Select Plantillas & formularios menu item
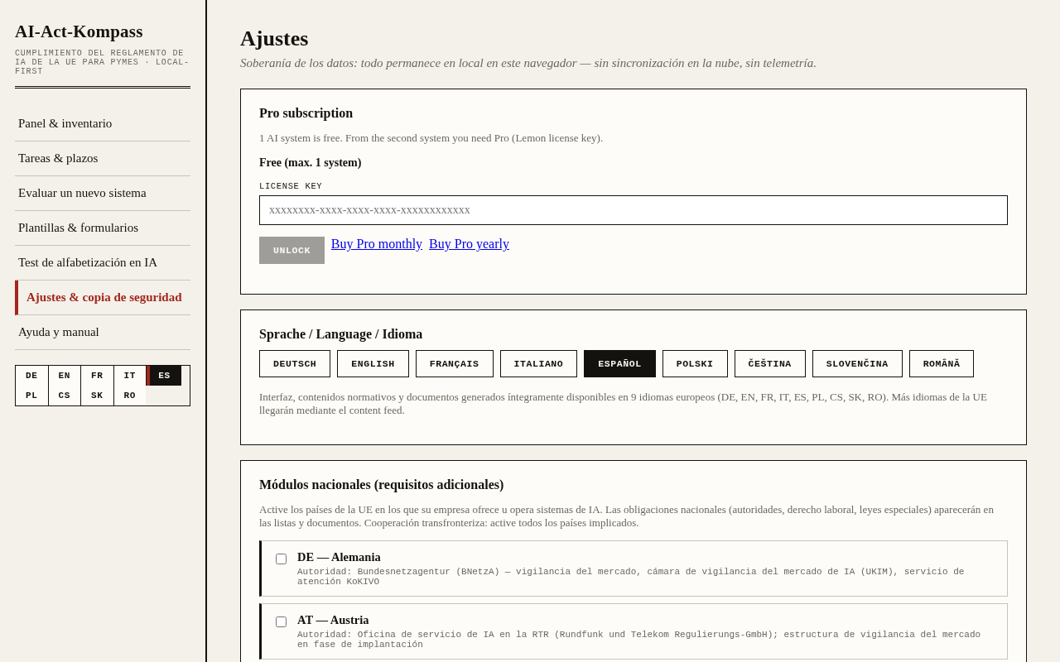 (x=103, y=228)
